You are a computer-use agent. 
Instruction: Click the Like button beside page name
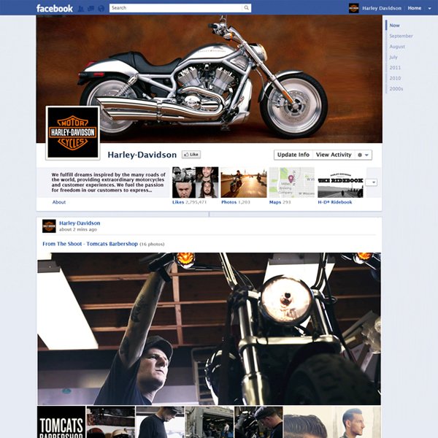[191, 155]
